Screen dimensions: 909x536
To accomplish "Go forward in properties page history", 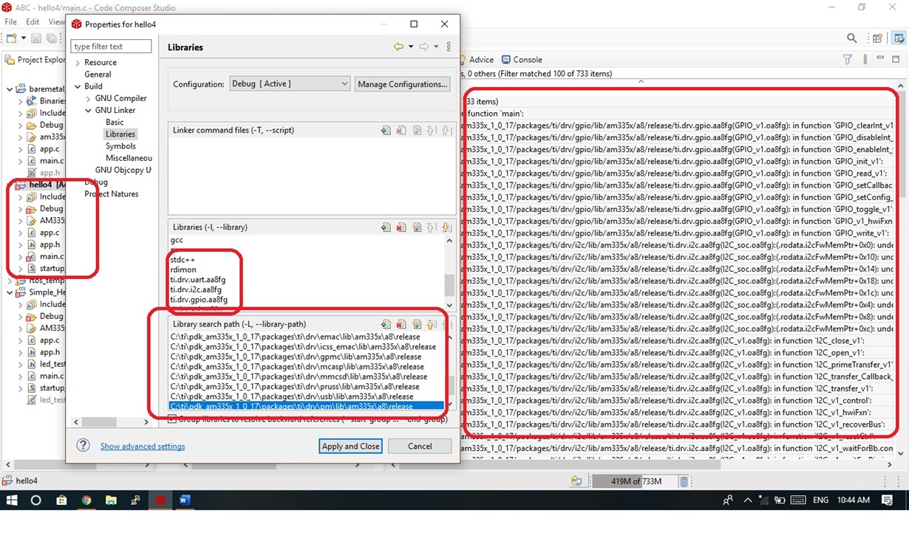I will (x=423, y=47).
